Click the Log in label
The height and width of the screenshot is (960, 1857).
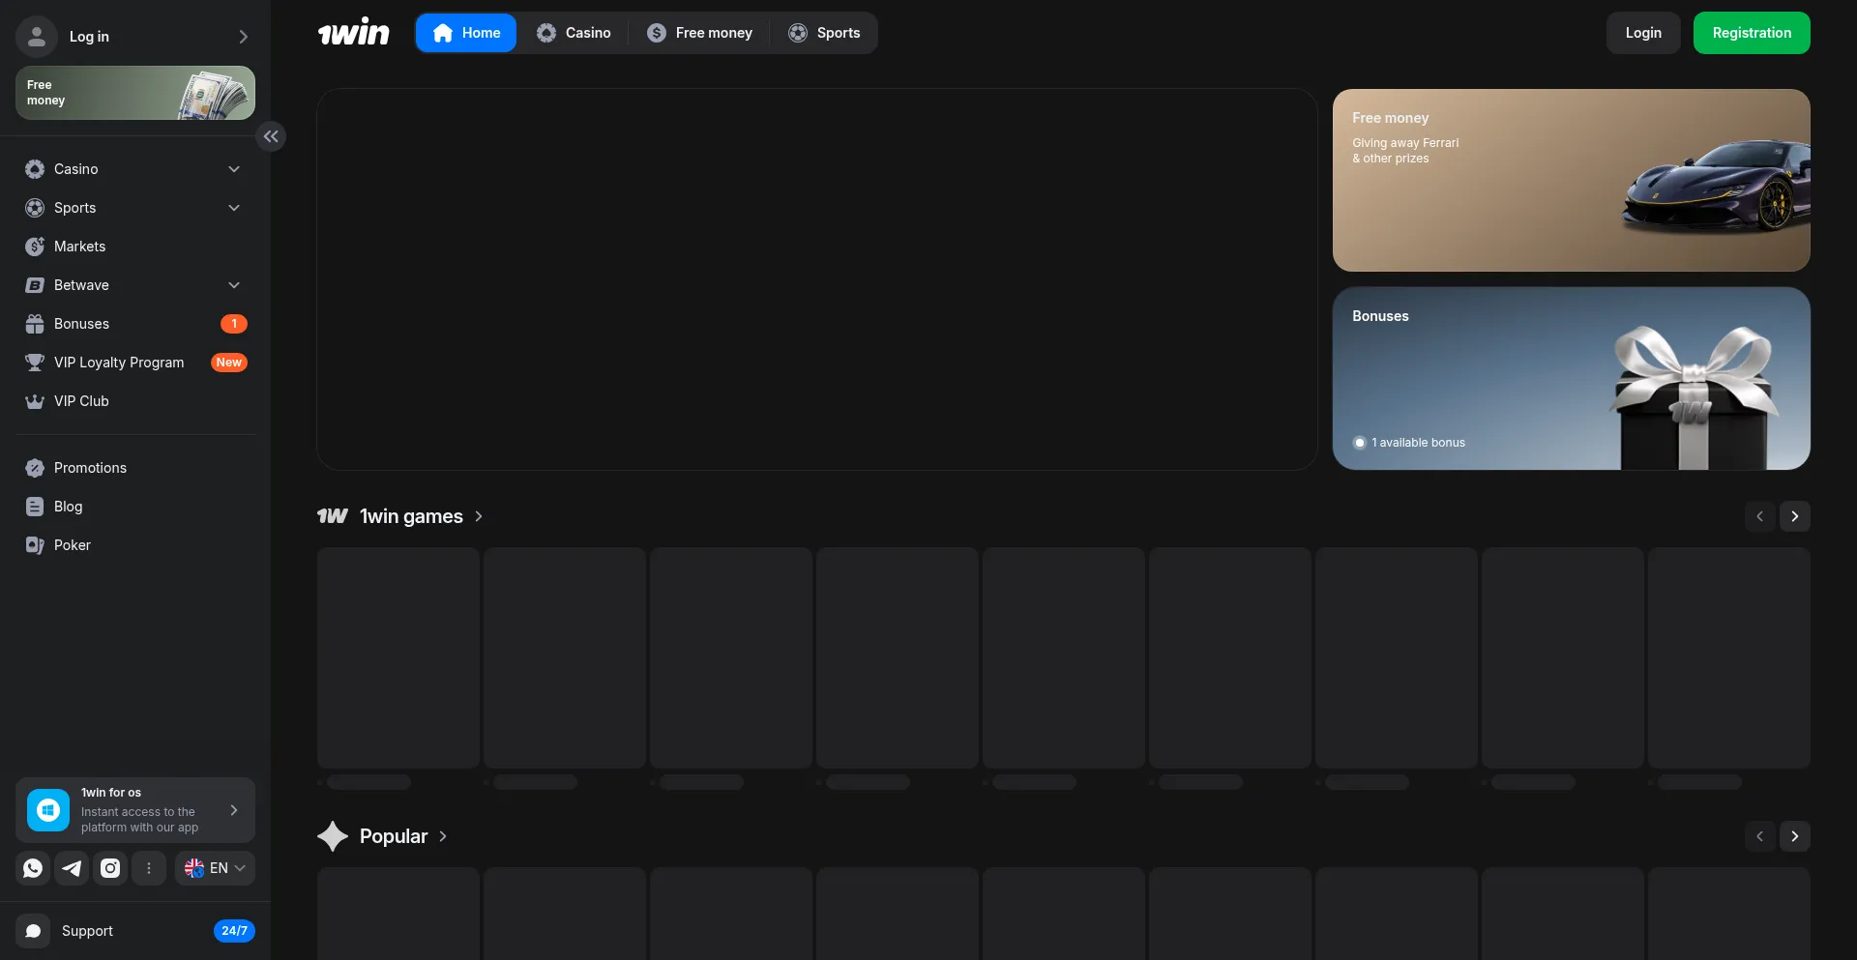tap(89, 37)
